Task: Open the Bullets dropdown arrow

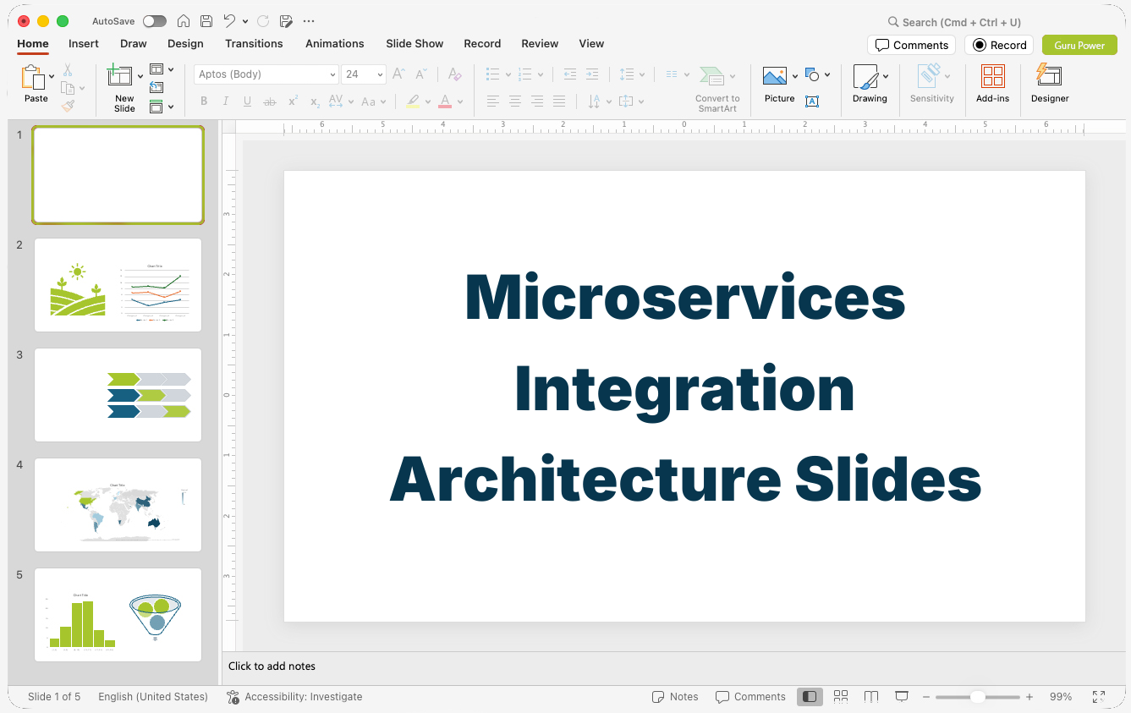Action: pyautogui.click(x=508, y=74)
